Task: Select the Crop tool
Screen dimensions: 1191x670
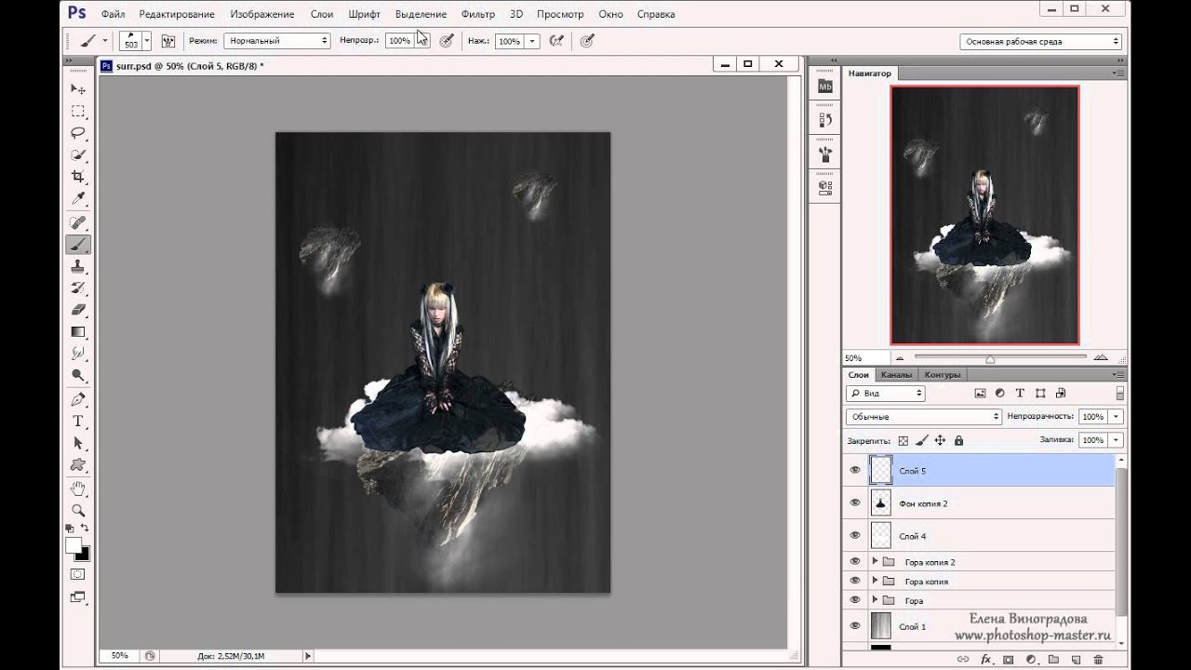Action: tap(78, 177)
